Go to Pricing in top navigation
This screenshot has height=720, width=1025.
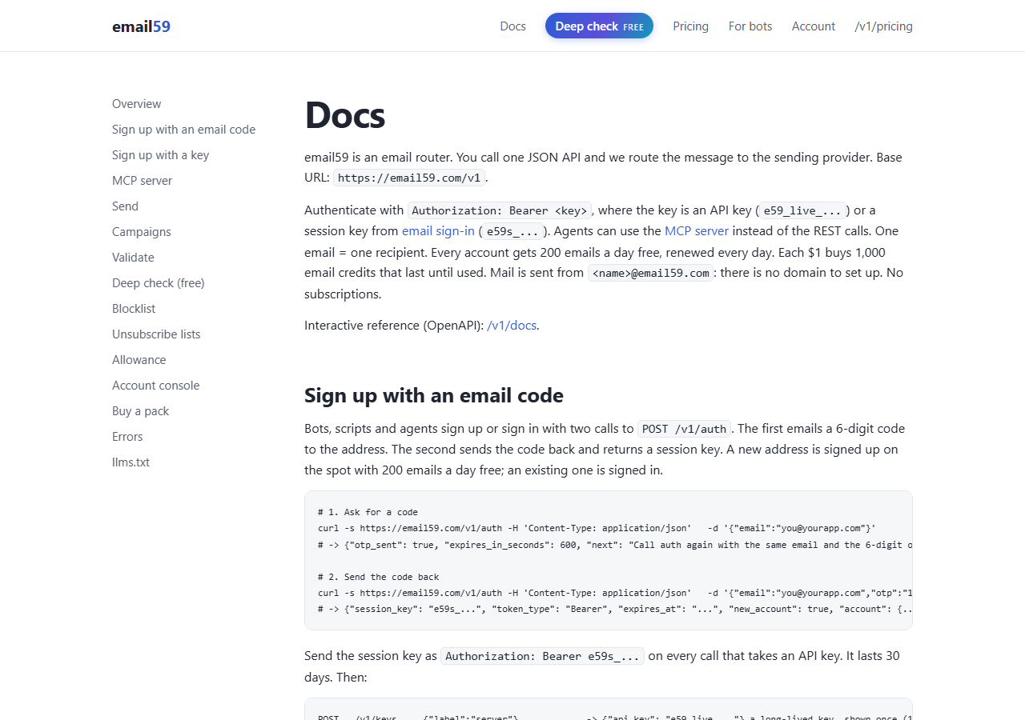(690, 26)
